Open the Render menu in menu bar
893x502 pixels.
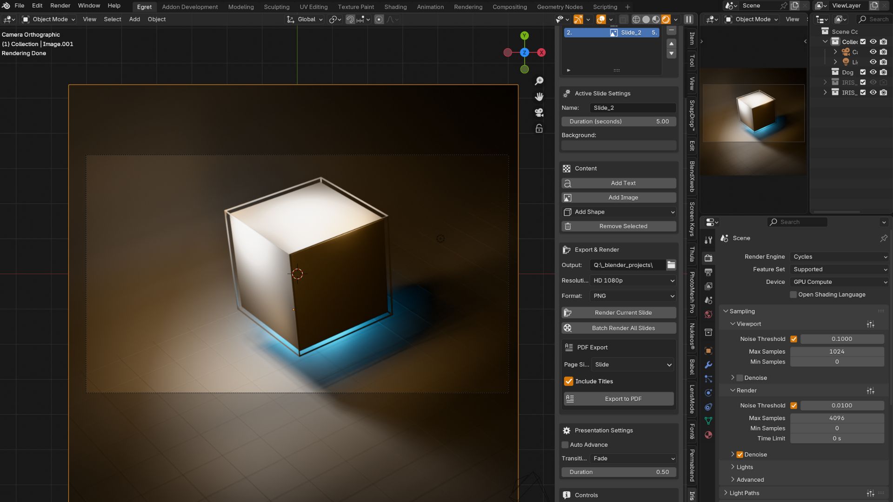[x=60, y=6]
